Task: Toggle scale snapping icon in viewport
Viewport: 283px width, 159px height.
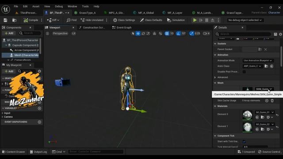Action: (191, 34)
